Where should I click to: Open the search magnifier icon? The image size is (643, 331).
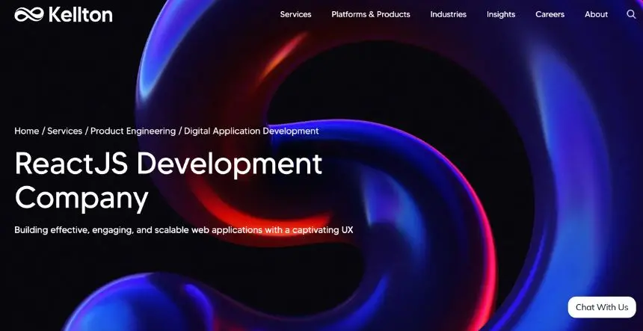click(631, 14)
